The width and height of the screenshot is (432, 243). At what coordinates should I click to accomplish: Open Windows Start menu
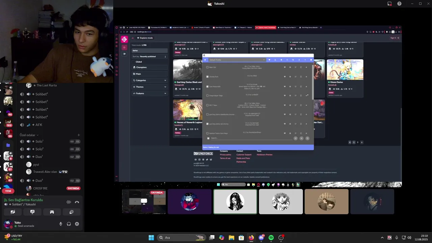coord(151,238)
